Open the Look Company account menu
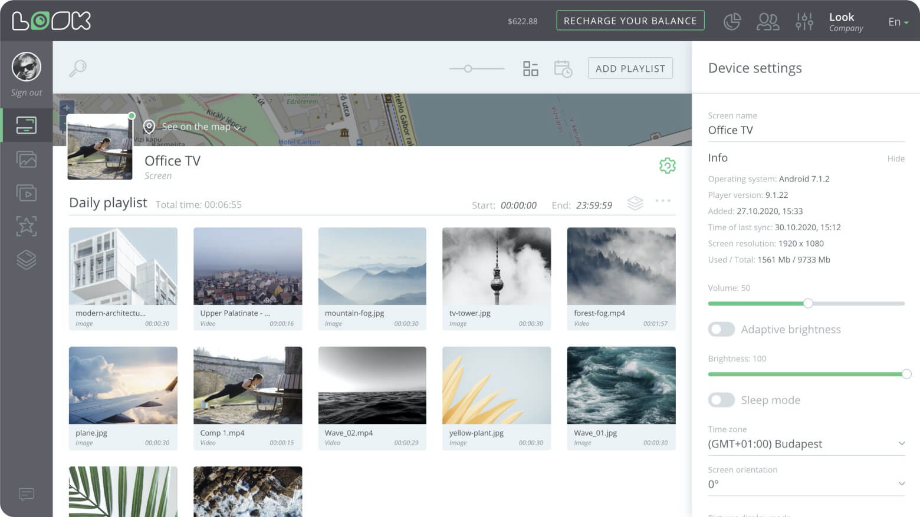Image resolution: width=920 pixels, height=517 pixels. [846, 22]
